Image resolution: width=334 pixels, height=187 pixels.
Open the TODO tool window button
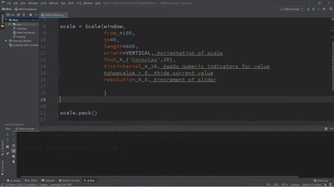31,181
